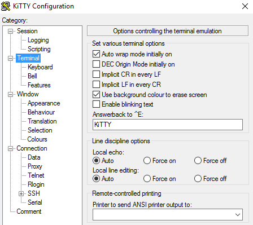The width and height of the screenshot is (253, 225).
Task: Collapse the Session tree node
Action: tap(11, 31)
